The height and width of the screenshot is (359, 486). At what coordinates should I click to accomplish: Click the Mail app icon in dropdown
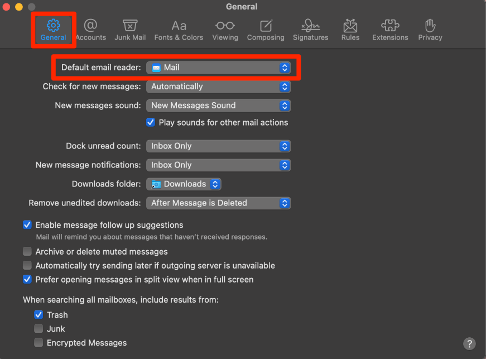pyautogui.click(x=156, y=68)
